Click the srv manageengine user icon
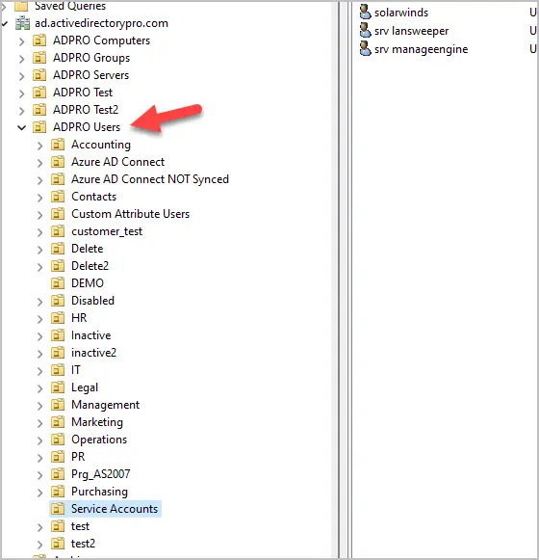This screenshot has height=560, width=539. [x=365, y=48]
